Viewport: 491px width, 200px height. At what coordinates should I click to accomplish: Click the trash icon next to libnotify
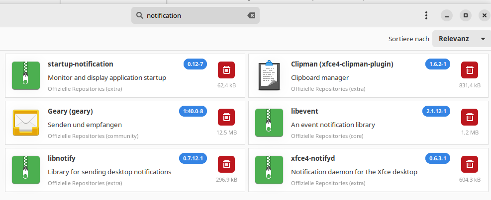point(226,164)
